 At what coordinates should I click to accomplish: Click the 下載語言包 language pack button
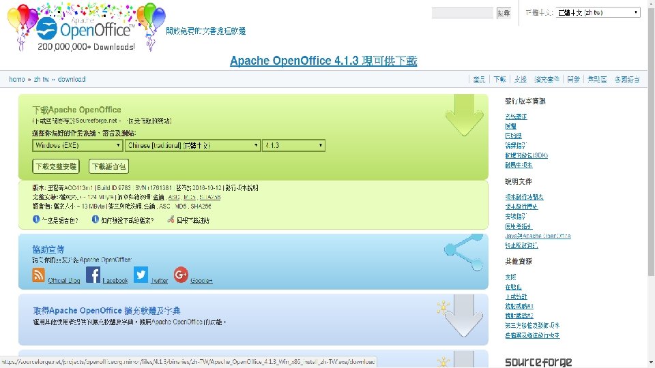coord(108,166)
